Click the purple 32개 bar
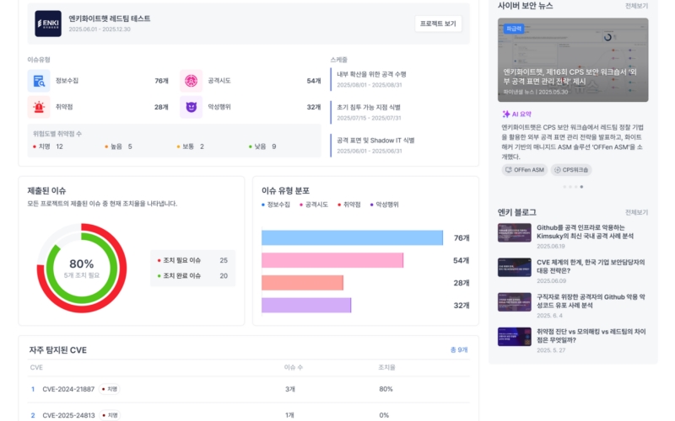Screen dimensions: 675x421 pos(306,306)
